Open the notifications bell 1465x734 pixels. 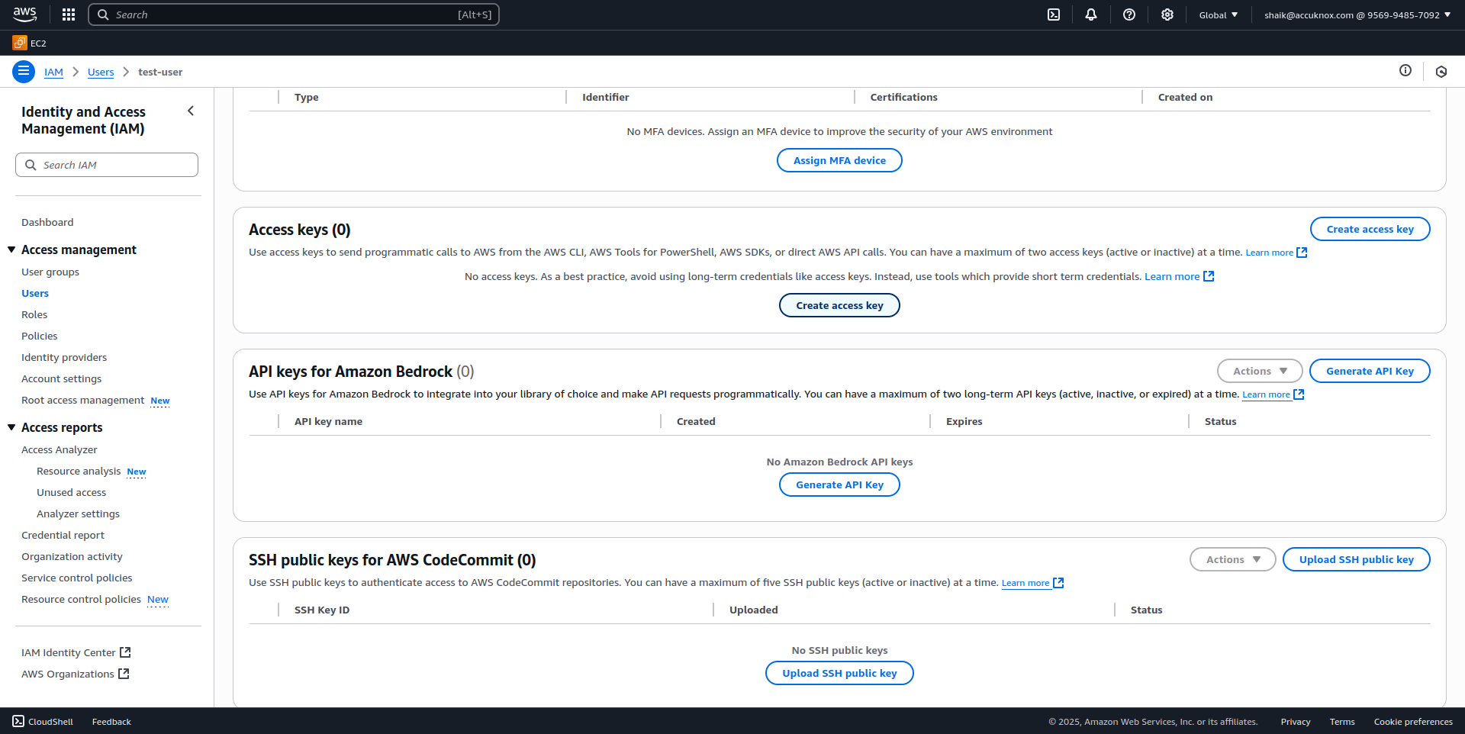1091,14
